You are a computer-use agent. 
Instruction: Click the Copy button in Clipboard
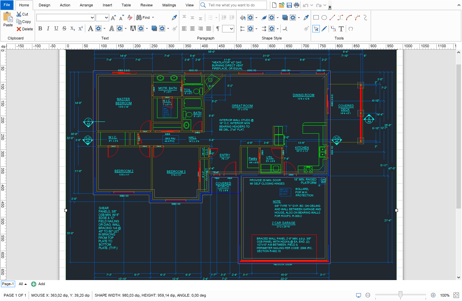[24, 22]
